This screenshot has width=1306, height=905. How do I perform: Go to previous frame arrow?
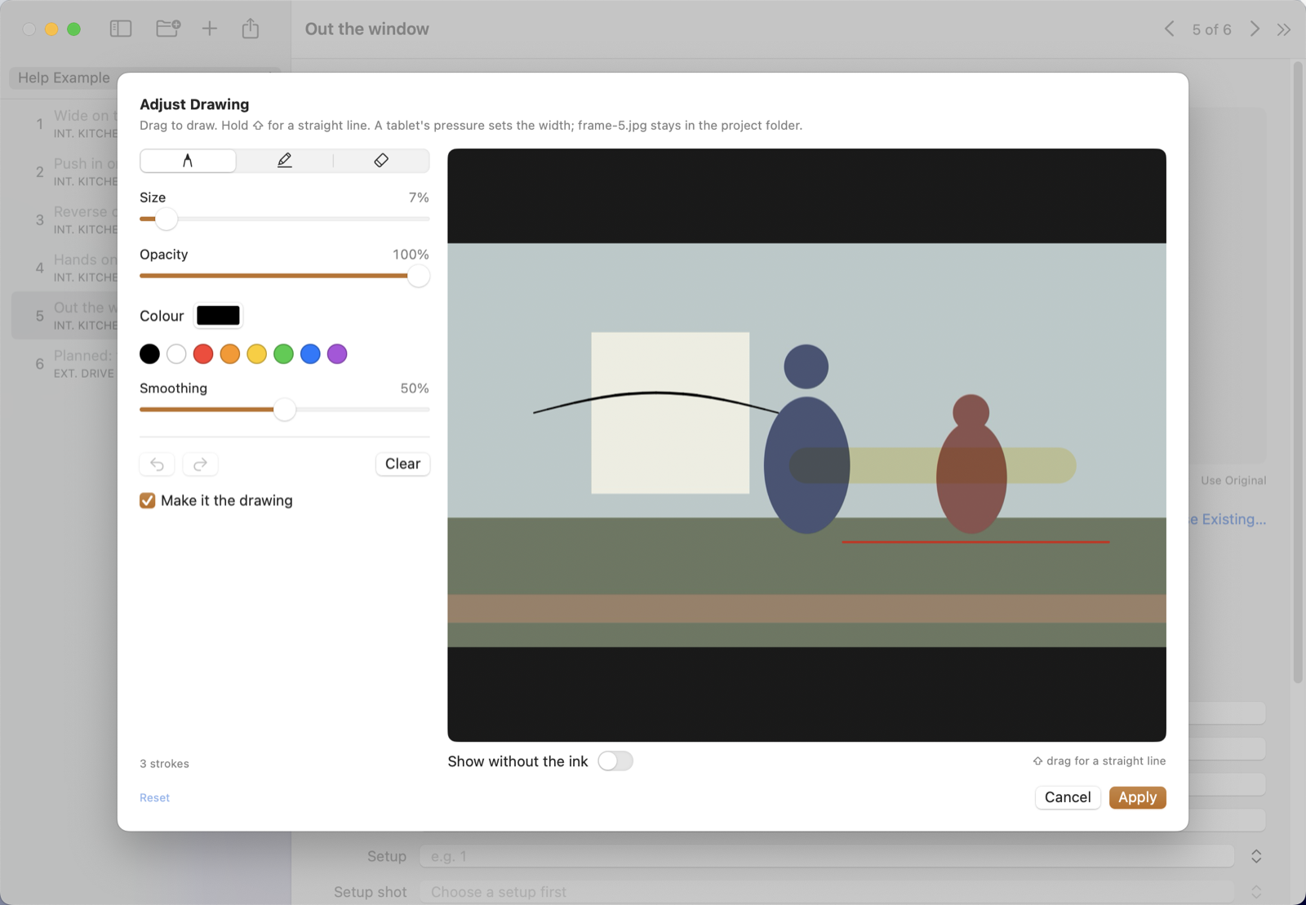1170,29
